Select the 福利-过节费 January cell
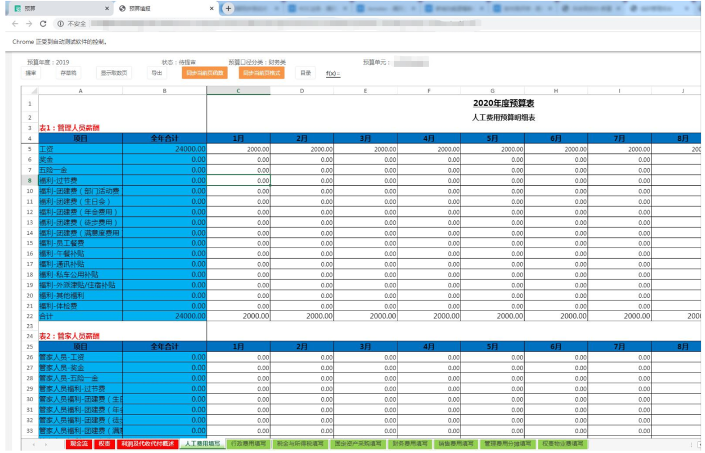Image resolution: width=705 pixels, height=453 pixels. [x=238, y=181]
